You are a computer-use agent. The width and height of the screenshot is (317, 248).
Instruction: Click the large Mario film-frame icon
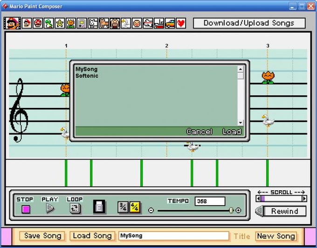pyautogui.click(x=12, y=23)
